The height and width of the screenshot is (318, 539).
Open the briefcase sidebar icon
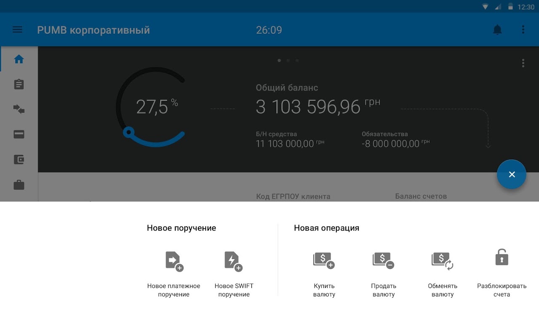[x=19, y=185]
